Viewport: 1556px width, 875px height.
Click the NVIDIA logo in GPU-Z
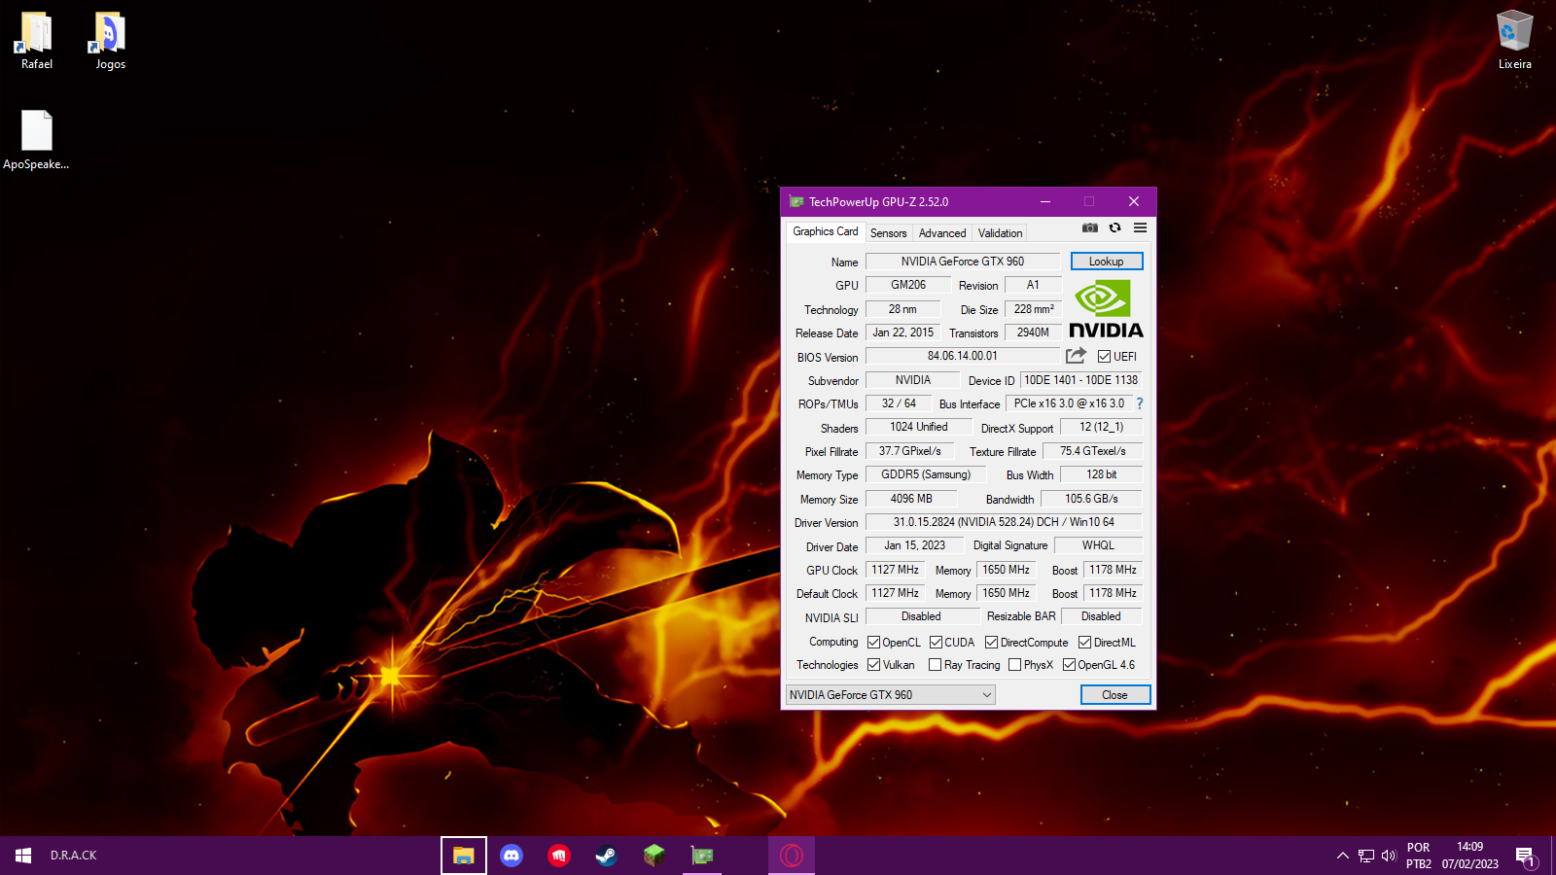coord(1107,309)
